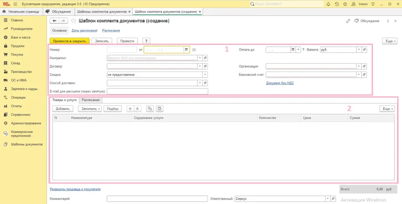Click the Провести и закрыть button
This screenshot has height=204, width=402.
[69, 41]
